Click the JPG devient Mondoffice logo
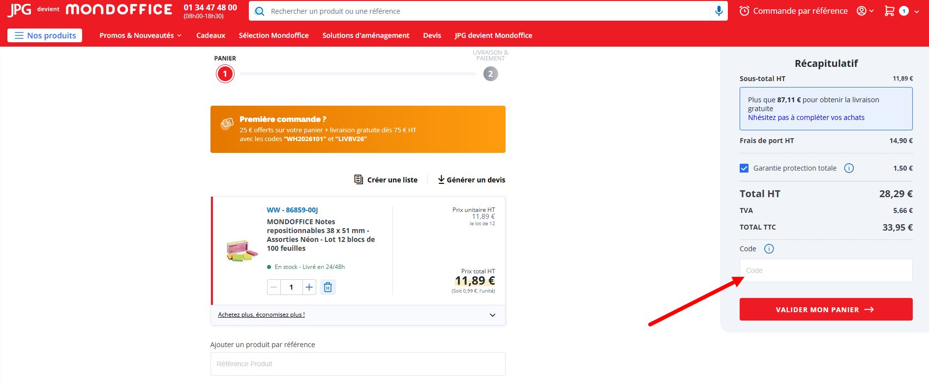Screen dimensions: 929x384 click(x=90, y=10)
